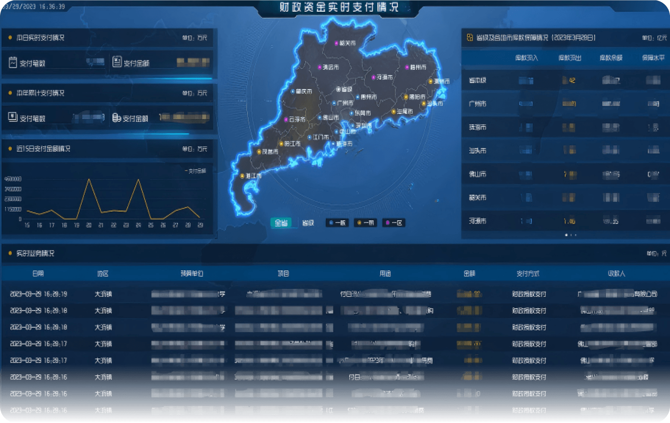Toggle the blue 一核 legend filter
This screenshot has width=670, height=423.
pos(337,223)
